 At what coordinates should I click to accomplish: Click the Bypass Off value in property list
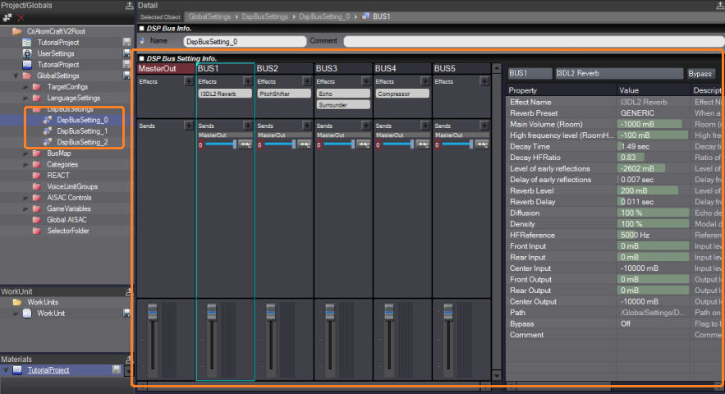coord(653,323)
